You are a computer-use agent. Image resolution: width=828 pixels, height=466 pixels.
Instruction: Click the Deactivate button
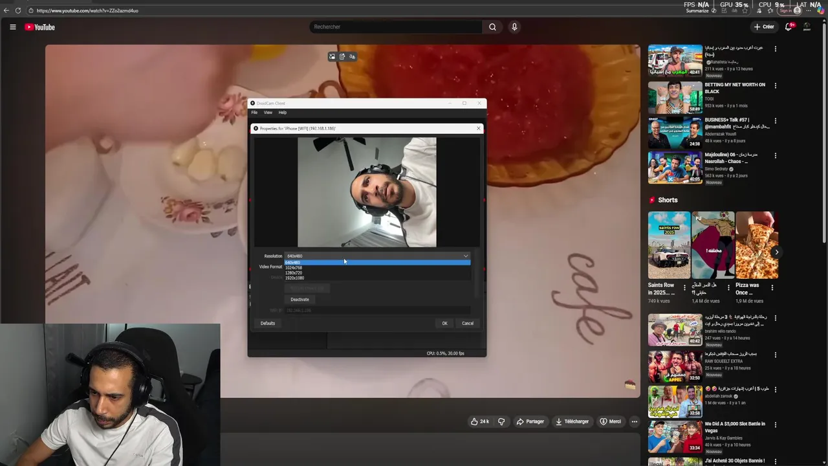[x=300, y=300]
